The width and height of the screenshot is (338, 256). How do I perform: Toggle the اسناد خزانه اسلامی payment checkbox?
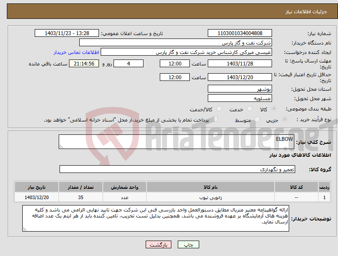(215, 119)
